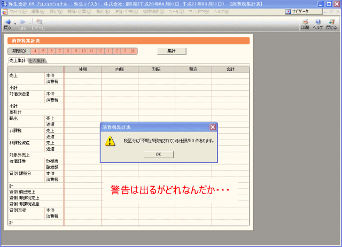Open the ウィンドウ menu

(199, 12)
